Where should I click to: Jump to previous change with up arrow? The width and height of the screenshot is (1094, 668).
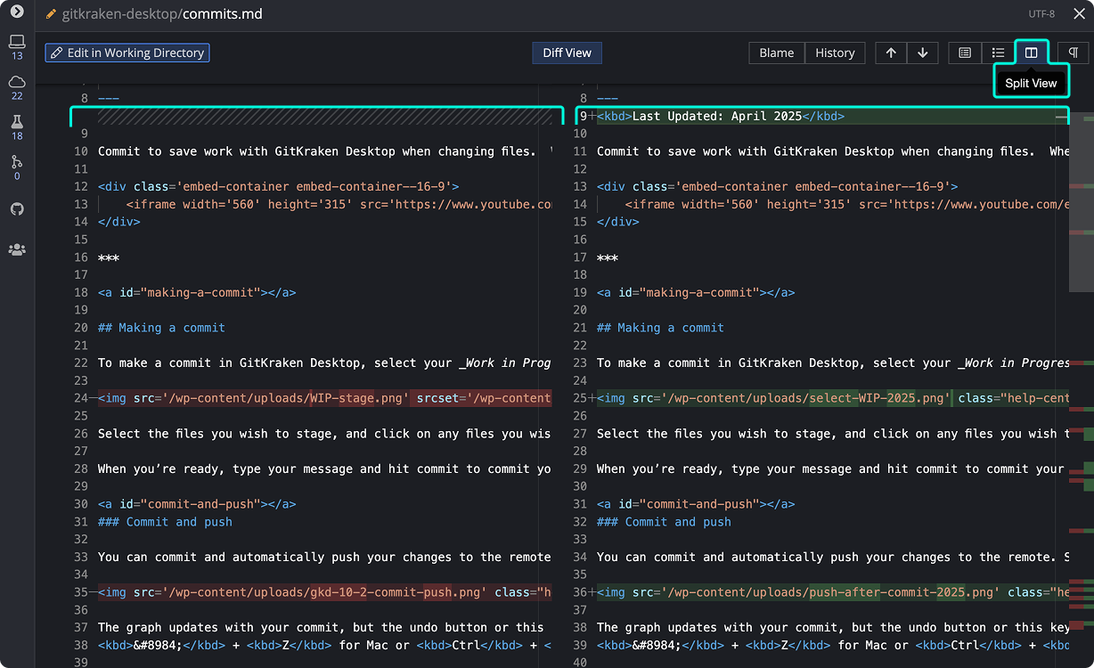(x=891, y=53)
